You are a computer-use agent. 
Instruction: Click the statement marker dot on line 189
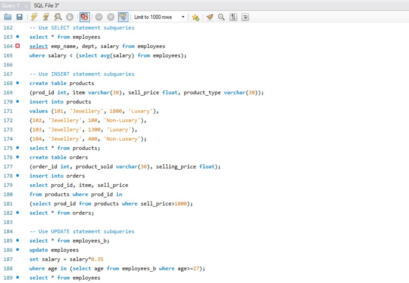tap(18, 277)
